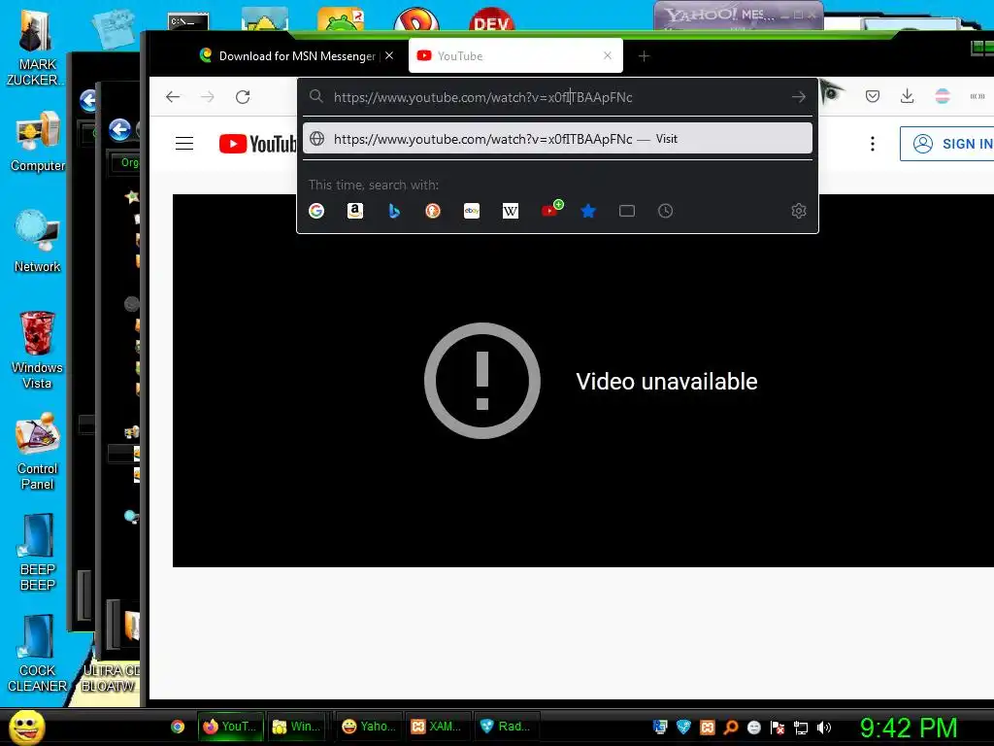994x746 pixels.
Task: Open the COCK CLEANER desktop shortcut
Action: [x=37, y=654]
